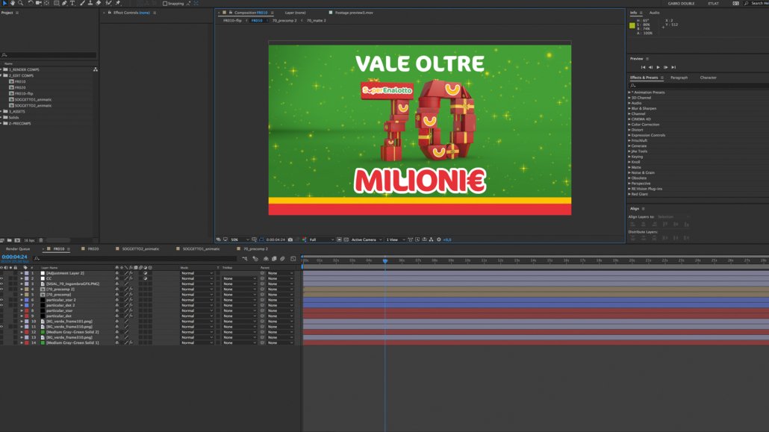Open the Active Camera dropdown
Screen dimensions: 769x432
pyautogui.click(x=367, y=240)
